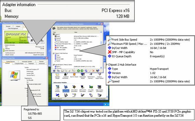Viewport: 195px width, 121px height.
Task: Click the context help arrow-question icon in Mainboard toolbar
Action: click(x=98, y=71)
